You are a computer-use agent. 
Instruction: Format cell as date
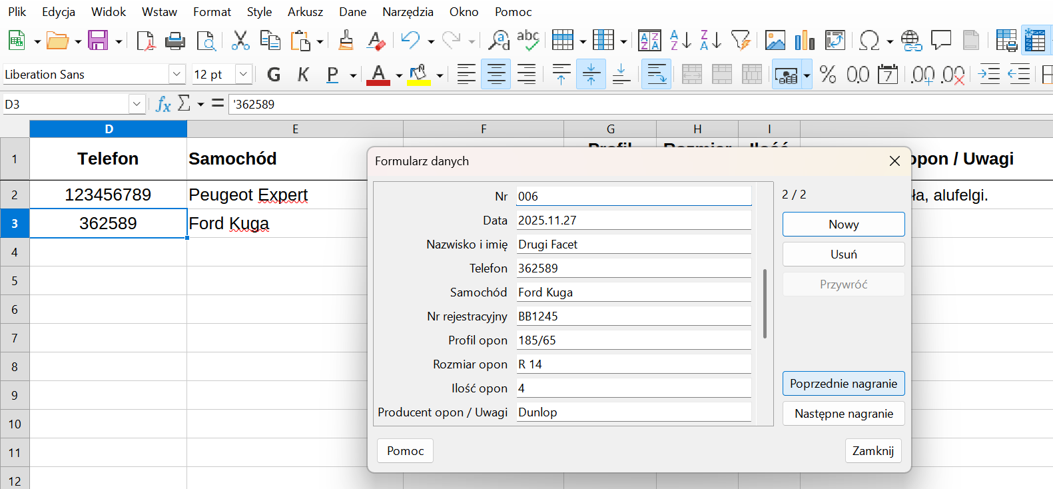click(x=888, y=75)
